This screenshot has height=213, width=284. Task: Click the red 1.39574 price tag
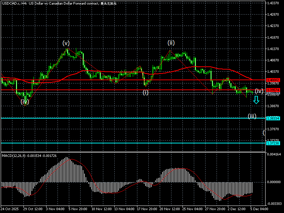(x=274, y=90)
